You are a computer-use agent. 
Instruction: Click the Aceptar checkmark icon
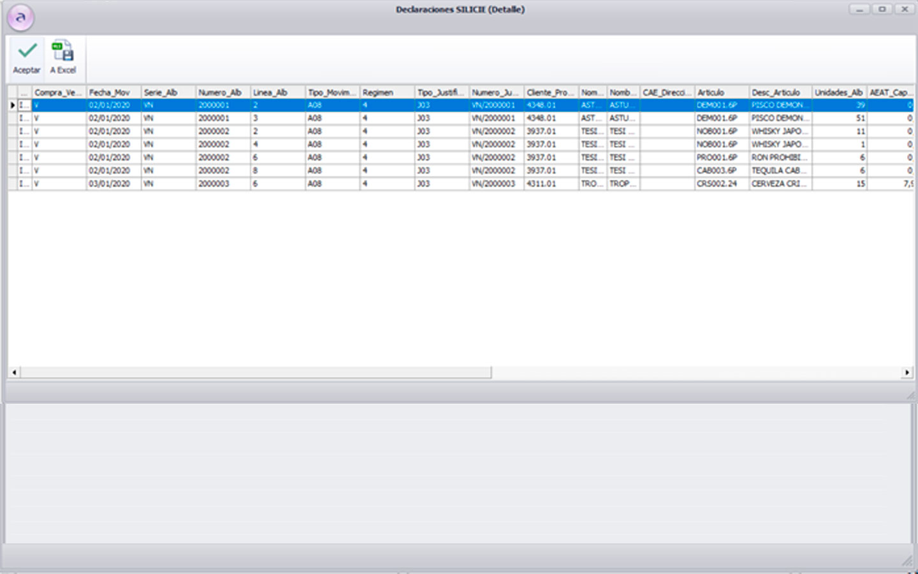tap(27, 51)
